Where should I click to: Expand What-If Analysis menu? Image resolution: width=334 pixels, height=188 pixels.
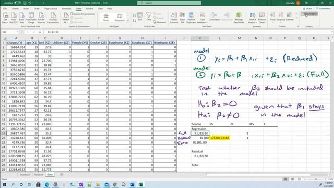[x=253, y=18]
